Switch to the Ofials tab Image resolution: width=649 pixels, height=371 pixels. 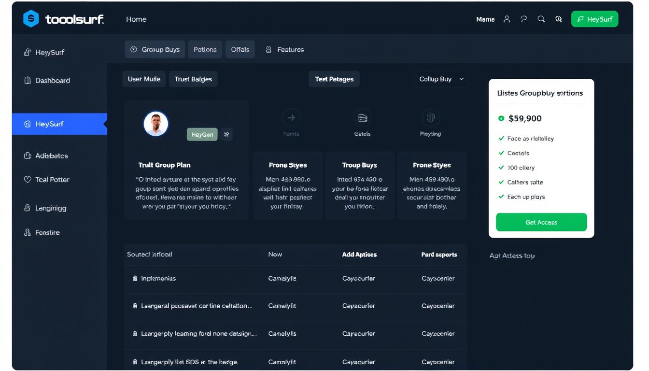(x=240, y=49)
